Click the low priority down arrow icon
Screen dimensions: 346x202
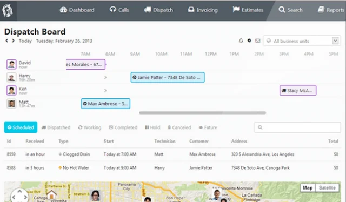pos(60,154)
